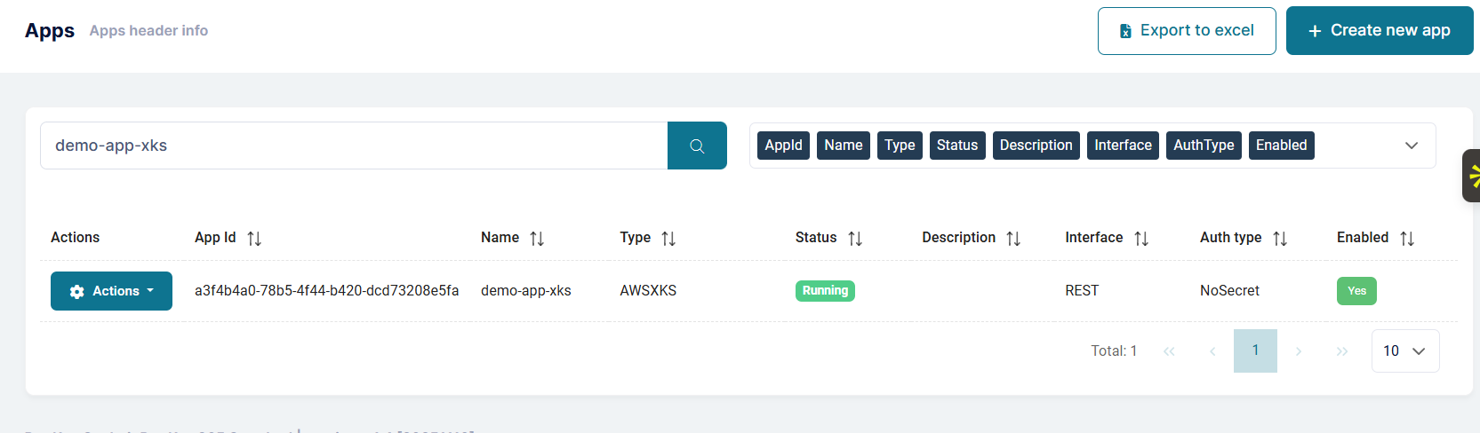Click the AWSXKS type cell
Viewport: 1480px width, 433px height.
click(648, 291)
